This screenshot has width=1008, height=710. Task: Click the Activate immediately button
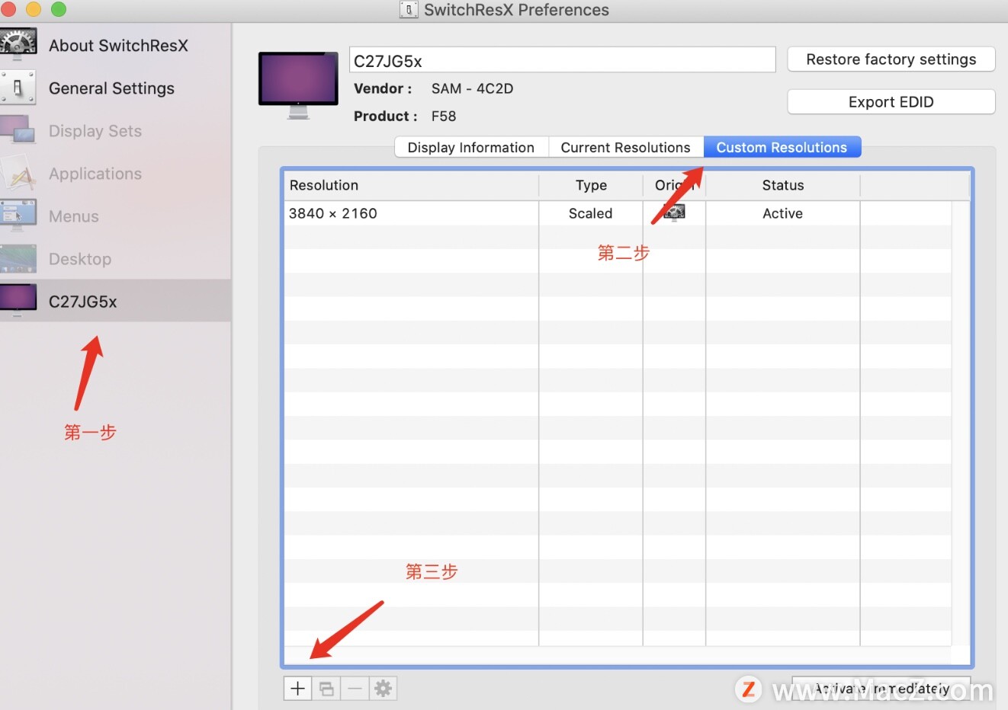(881, 689)
